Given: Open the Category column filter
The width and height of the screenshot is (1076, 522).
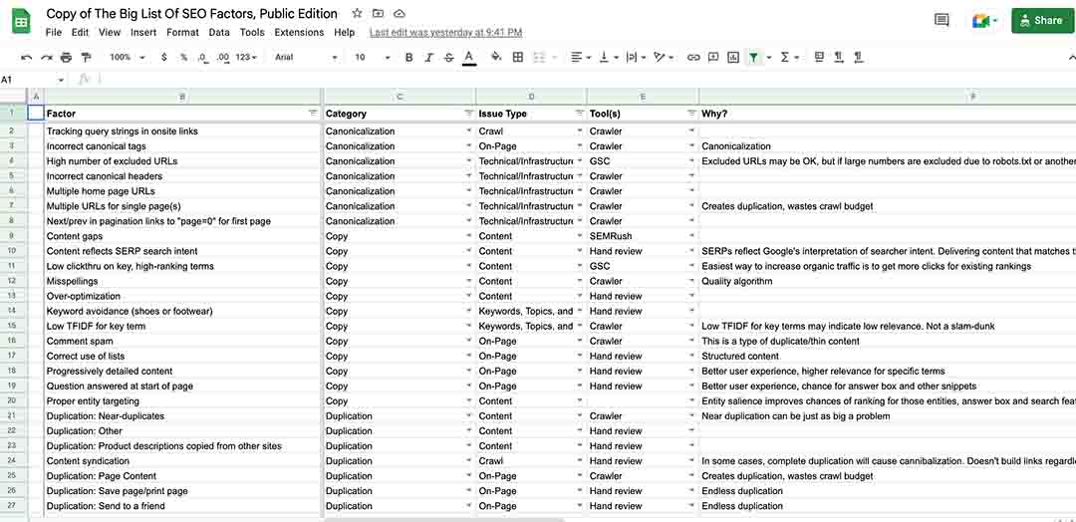Looking at the screenshot, I should pos(468,114).
